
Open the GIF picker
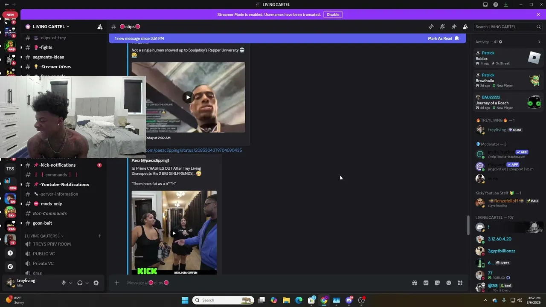pos(426,283)
